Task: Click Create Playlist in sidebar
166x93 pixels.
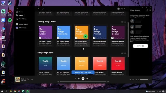Action: 22,24
